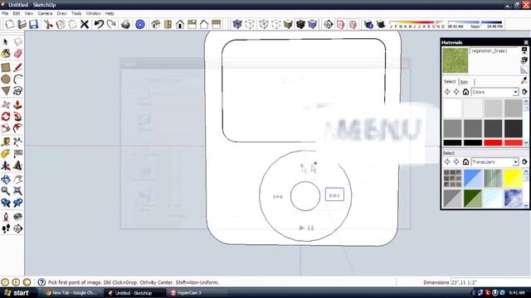This screenshot has width=531, height=298.
Task: Click the Create Material icon
Action: 524,60
